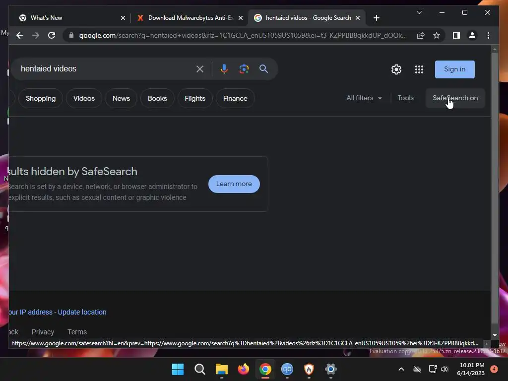
Task: Filter results by Books
Action: (157, 98)
